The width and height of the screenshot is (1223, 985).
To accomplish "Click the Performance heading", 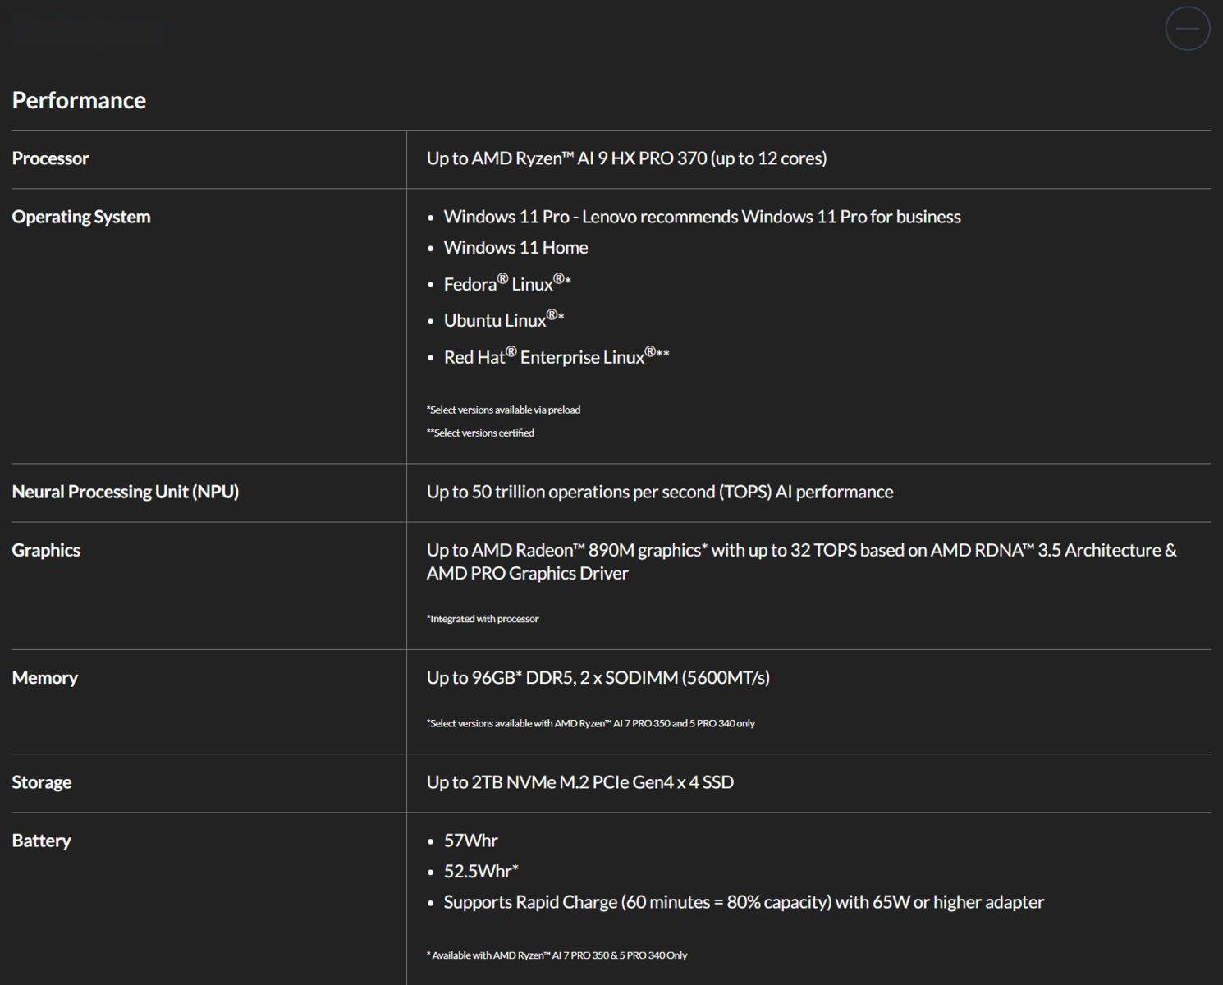I will tap(79, 100).
